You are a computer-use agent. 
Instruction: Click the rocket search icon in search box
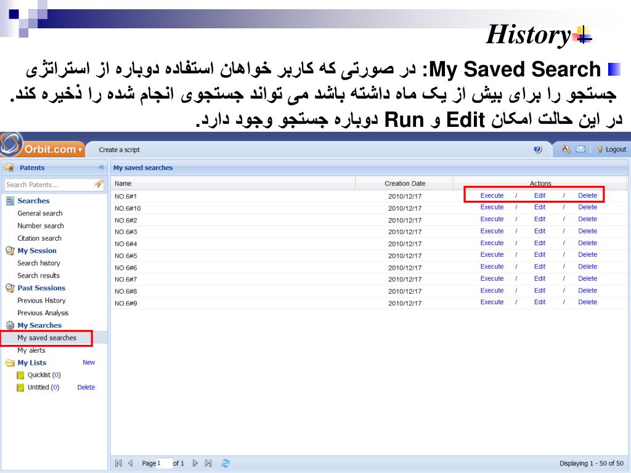pos(99,184)
